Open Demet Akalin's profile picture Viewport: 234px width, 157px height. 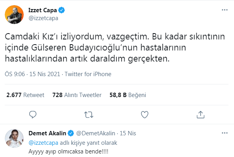(14, 138)
